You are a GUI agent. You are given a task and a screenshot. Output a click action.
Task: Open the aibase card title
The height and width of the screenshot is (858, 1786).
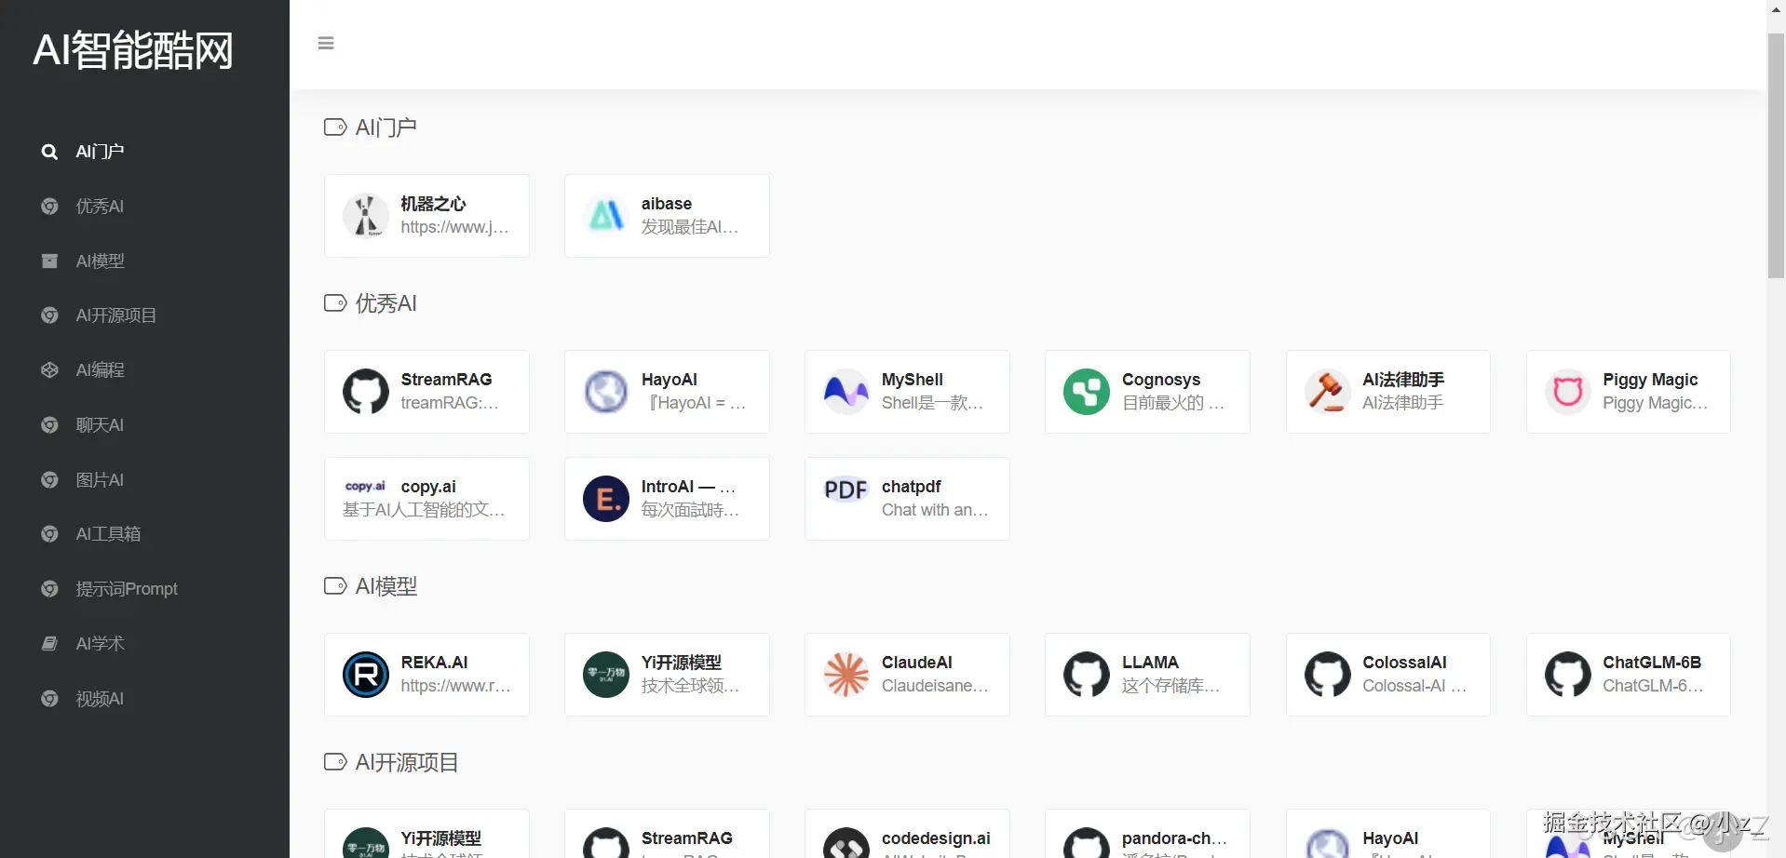pyautogui.click(x=667, y=204)
